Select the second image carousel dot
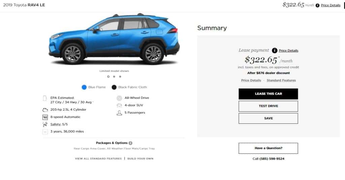Image resolution: width=345 pixels, height=180 pixels. point(114,77)
